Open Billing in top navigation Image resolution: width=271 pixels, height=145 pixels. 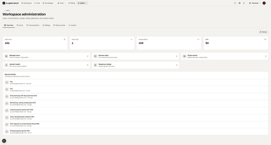coord(72,3)
